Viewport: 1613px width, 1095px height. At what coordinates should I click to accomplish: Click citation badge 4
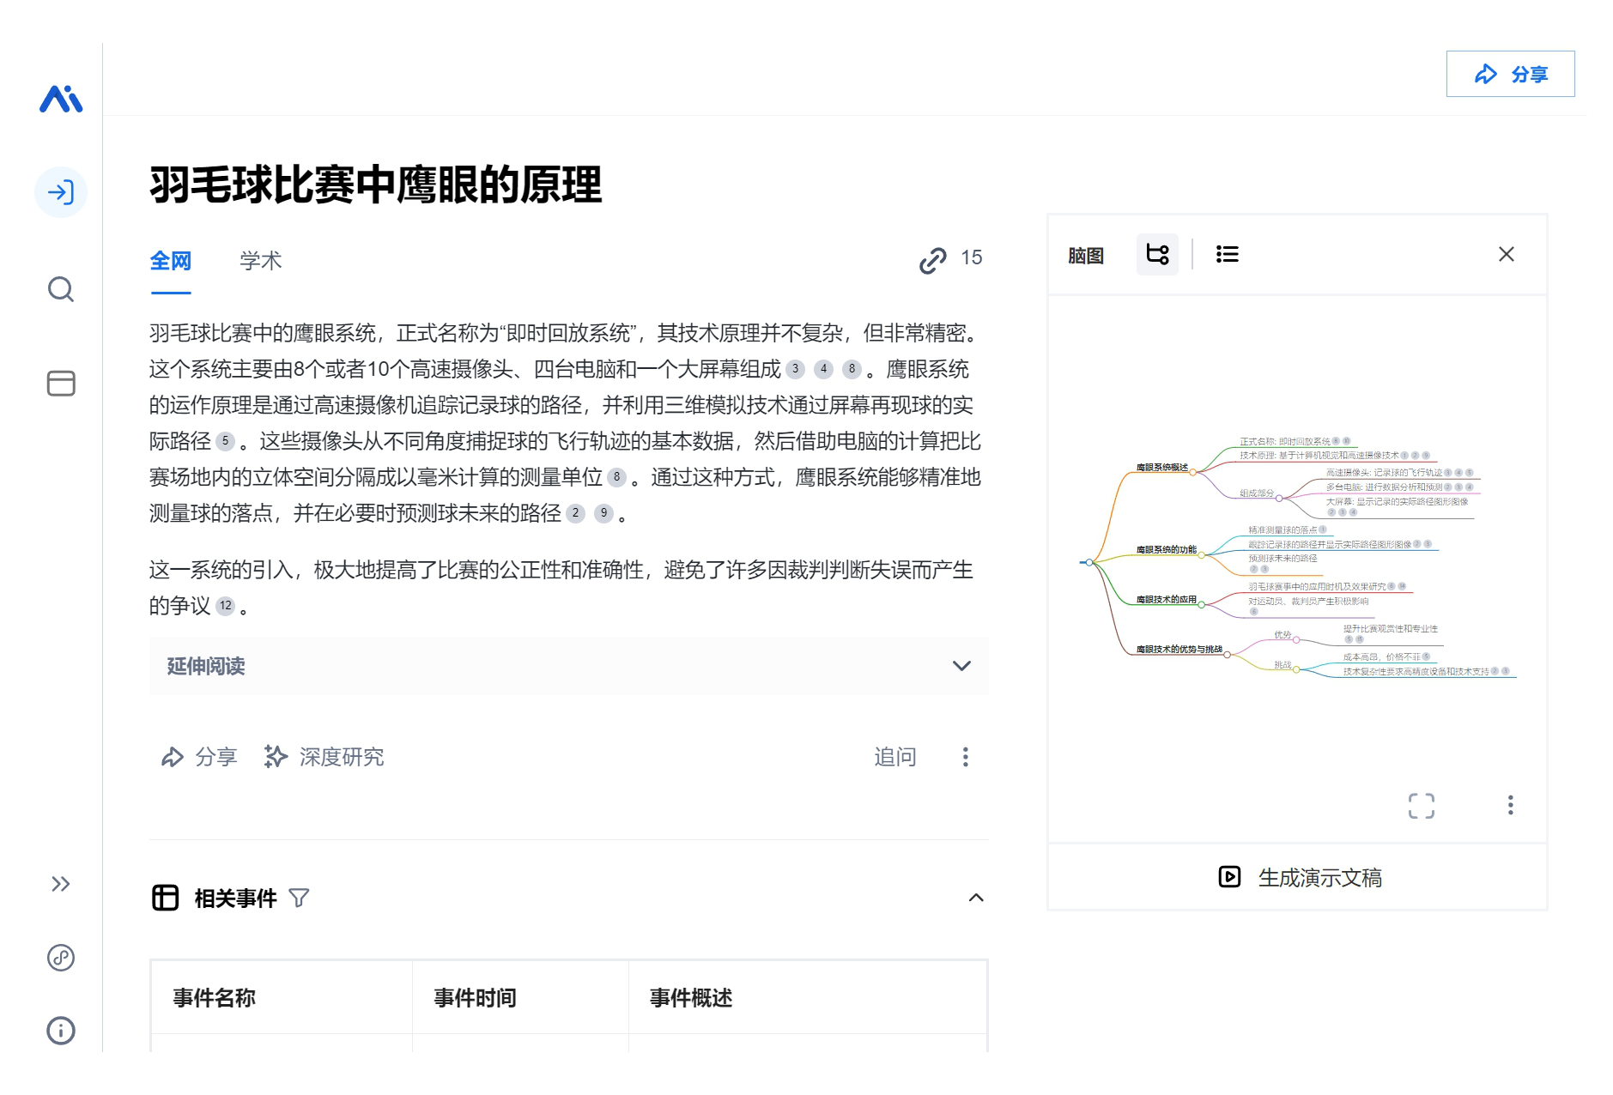823,369
